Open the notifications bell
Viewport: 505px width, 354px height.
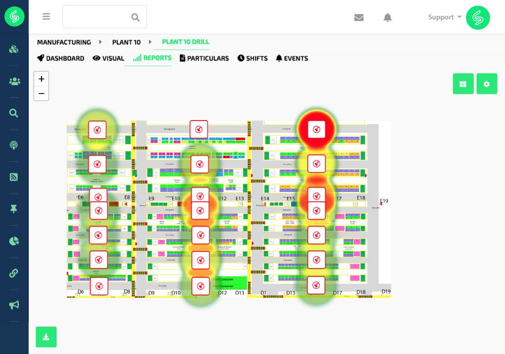pos(387,18)
